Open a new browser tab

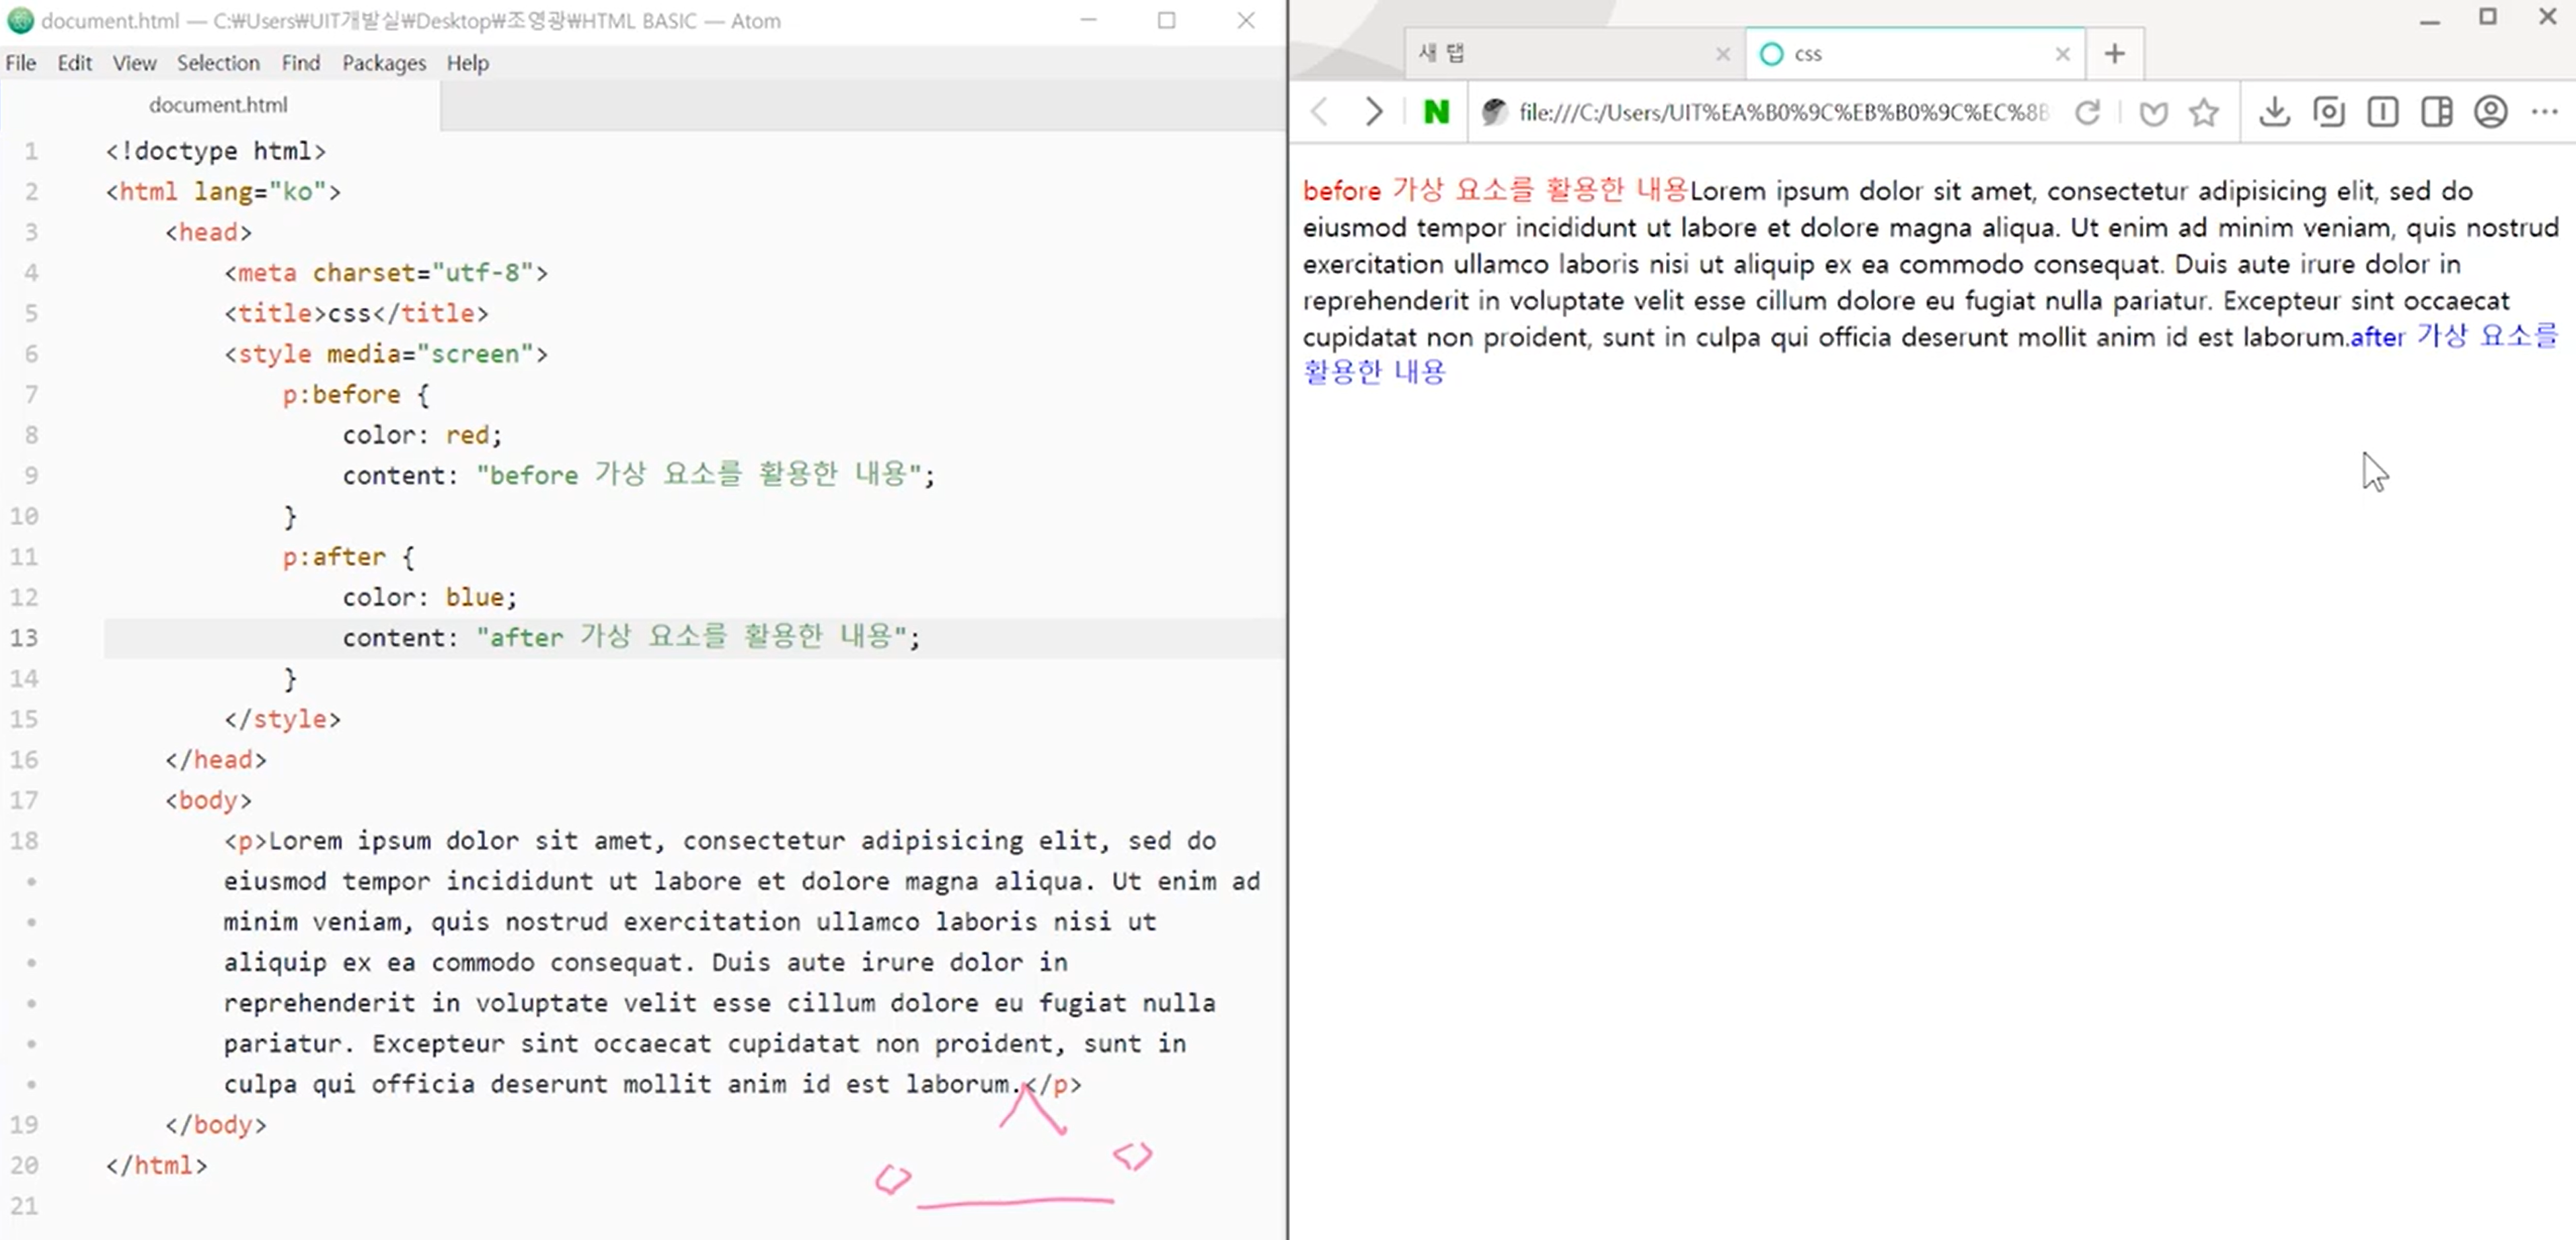[2114, 54]
